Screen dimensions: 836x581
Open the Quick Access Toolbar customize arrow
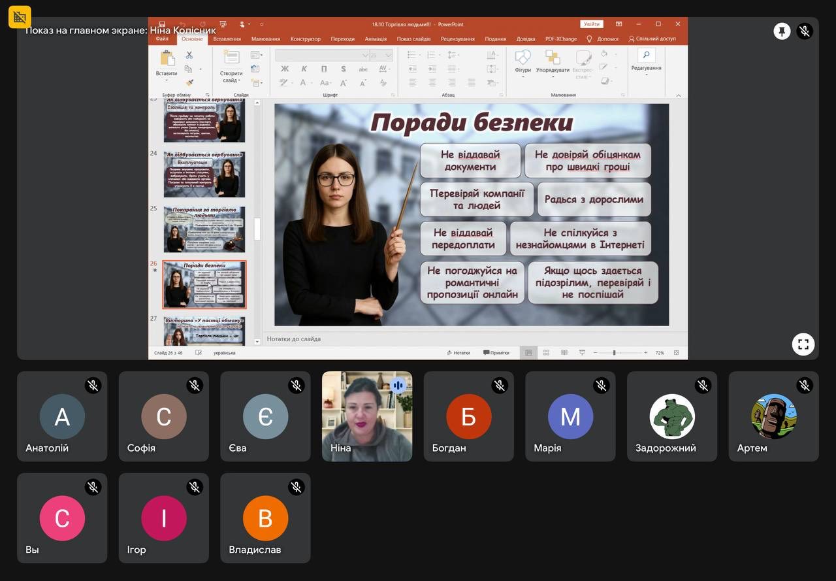(262, 24)
